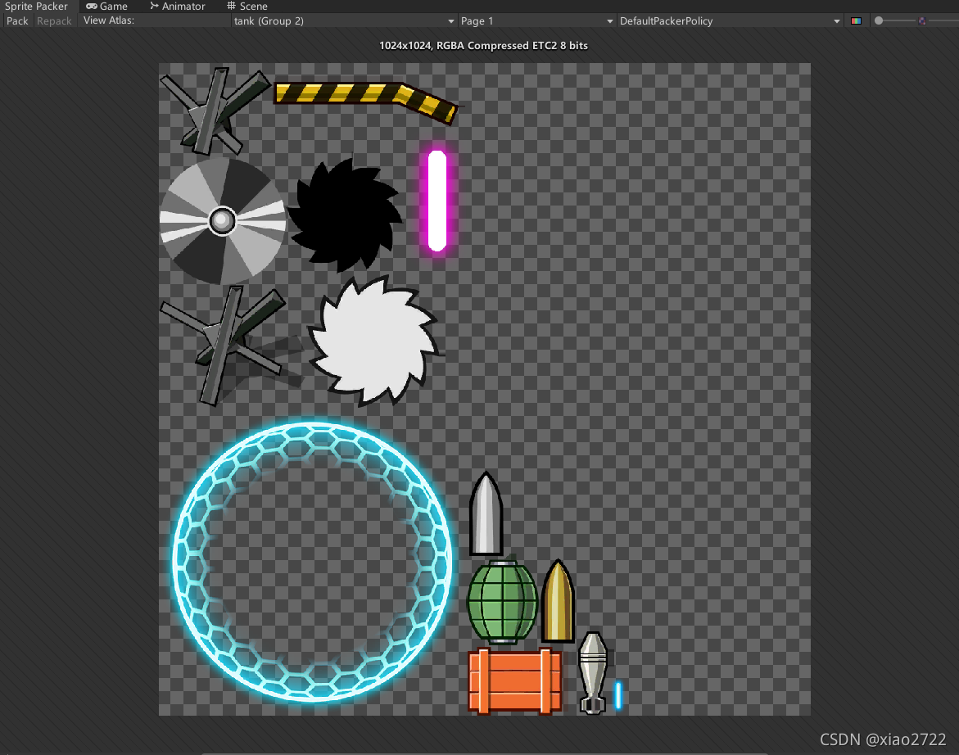The image size is (959, 755).
Task: Click the Animator tab icon
Action: tap(155, 6)
